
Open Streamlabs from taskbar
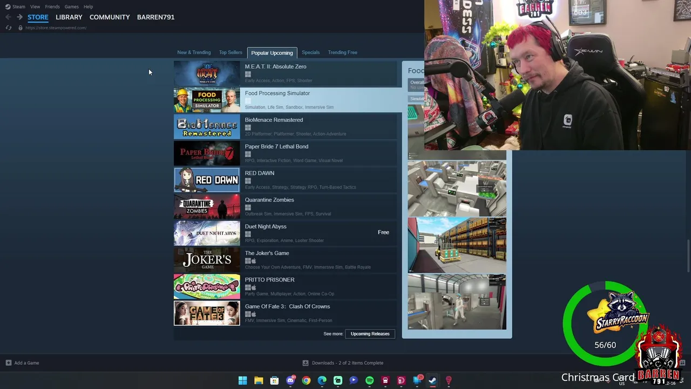pos(338,380)
